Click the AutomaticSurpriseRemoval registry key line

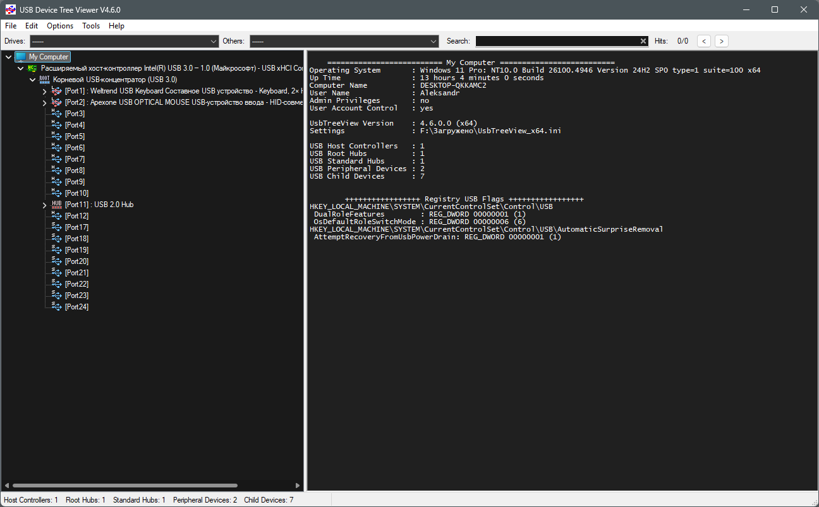[487, 229]
